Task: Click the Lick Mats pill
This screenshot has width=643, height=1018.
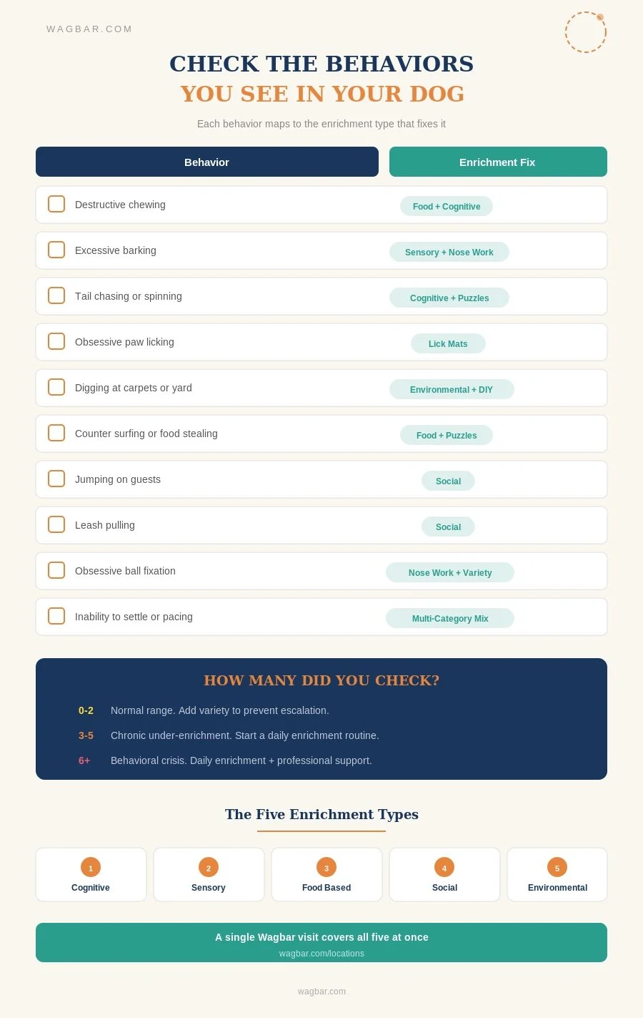Action: (448, 343)
